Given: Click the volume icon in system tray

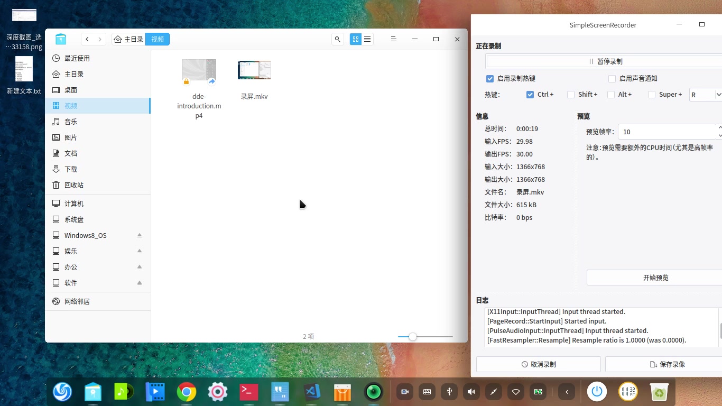Looking at the screenshot, I should click(471, 392).
